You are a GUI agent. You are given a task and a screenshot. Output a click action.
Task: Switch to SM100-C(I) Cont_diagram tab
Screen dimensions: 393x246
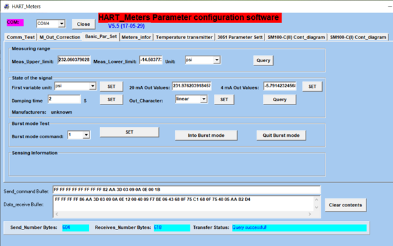click(358, 37)
